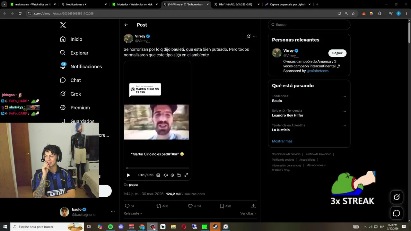Screen dimensions: 411x231
Task: Bookmark this page with the star icon
Action: (x=353, y=13)
